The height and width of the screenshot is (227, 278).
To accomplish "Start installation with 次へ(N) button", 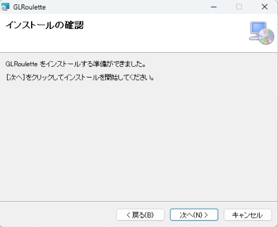I will [194, 215].
